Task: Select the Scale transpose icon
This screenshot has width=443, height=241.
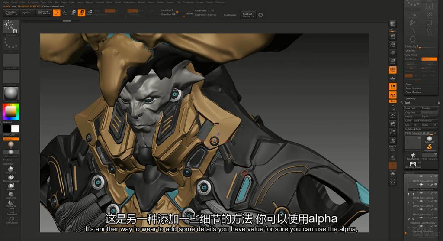Action: pyautogui.click(x=81, y=13)
